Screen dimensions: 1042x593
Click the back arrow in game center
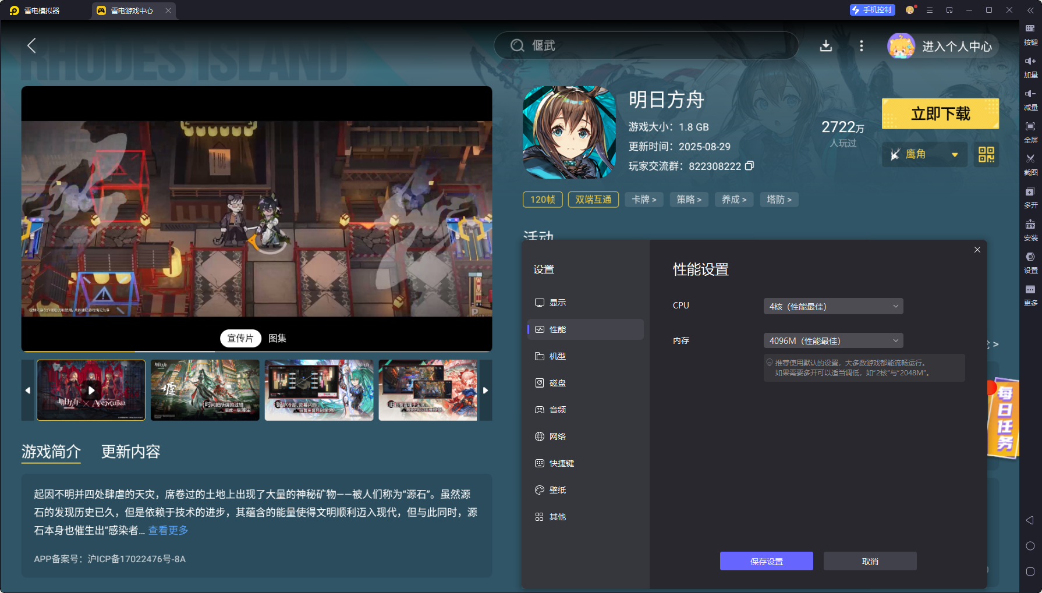click(x=32, y=45)
